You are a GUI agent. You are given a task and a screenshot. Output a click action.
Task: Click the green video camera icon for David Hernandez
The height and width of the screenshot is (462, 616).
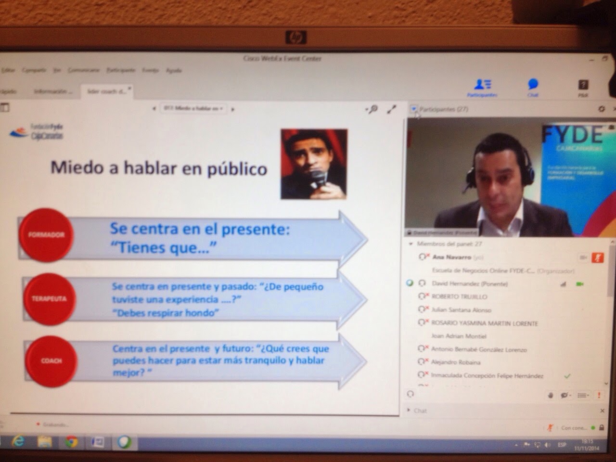coord(579,284)
